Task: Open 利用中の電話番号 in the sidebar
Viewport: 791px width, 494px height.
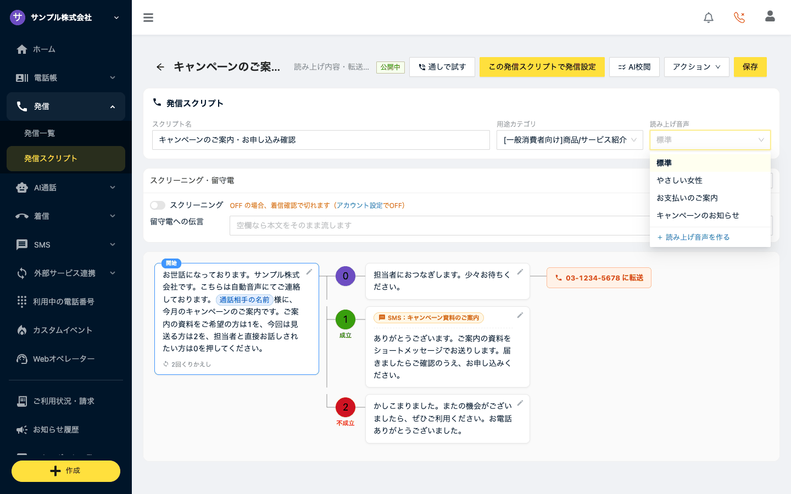Action: (x=66, y=302)
